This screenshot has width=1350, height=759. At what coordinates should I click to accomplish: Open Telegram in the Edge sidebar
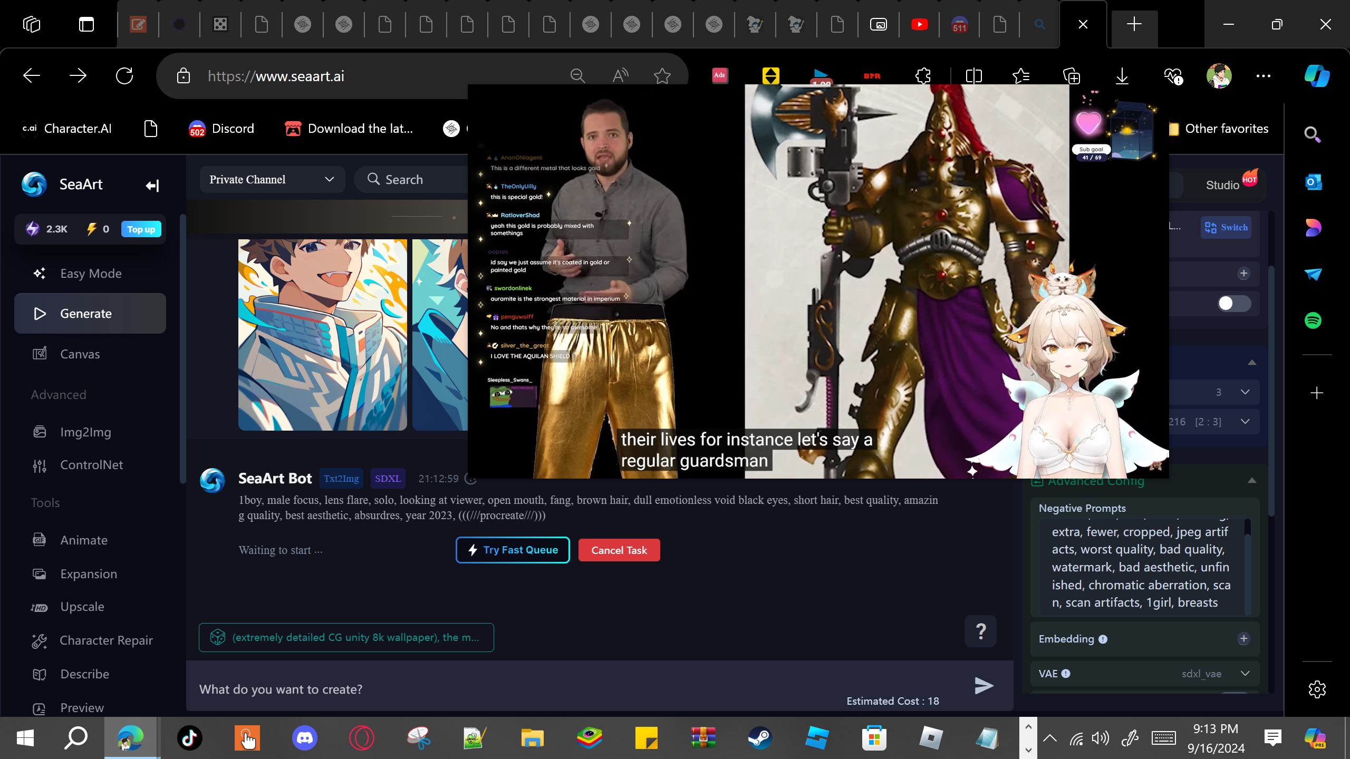click(1313, 274)
